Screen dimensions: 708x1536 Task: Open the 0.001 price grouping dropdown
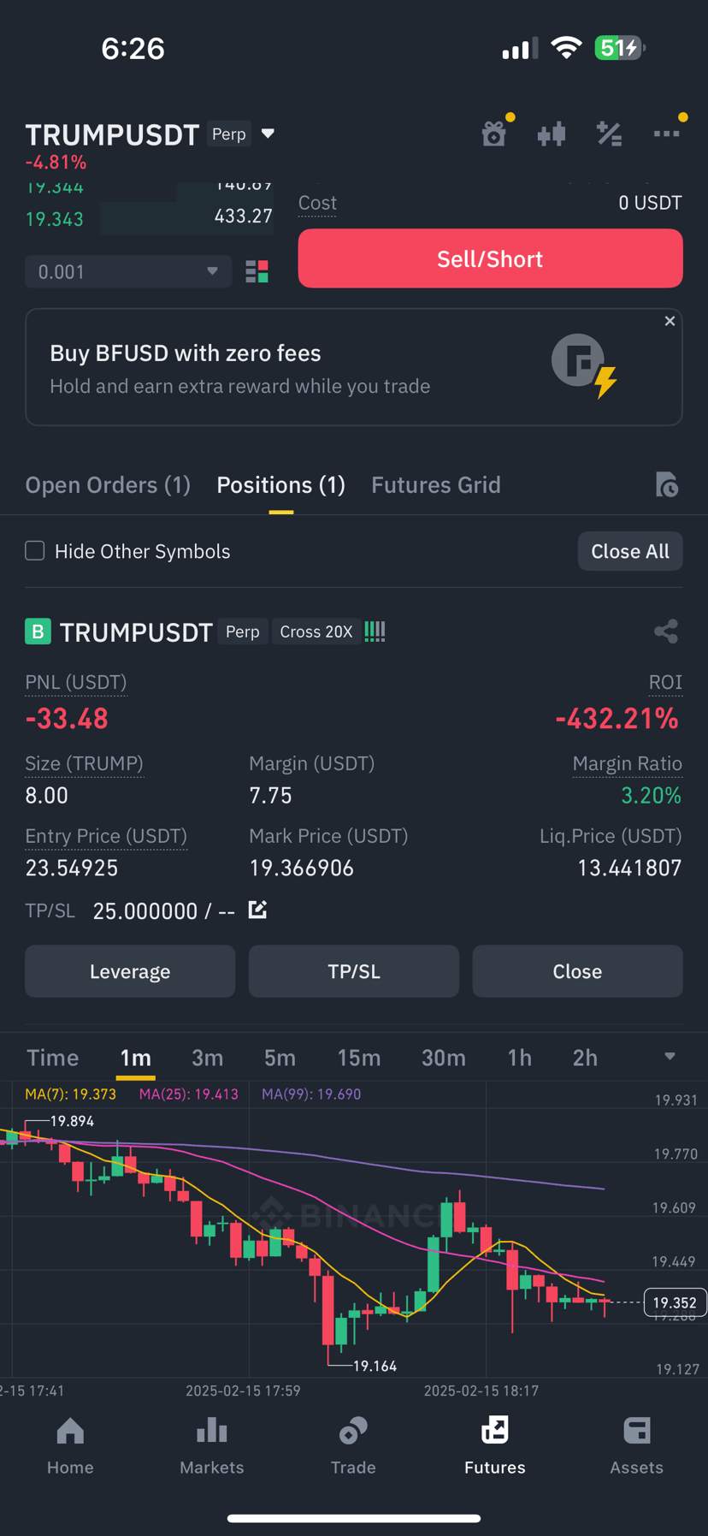point(128,271)
